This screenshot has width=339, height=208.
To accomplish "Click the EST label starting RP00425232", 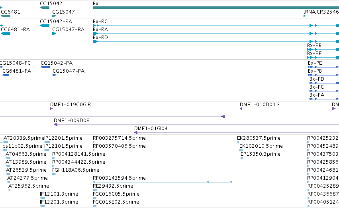I will [x=323, y=138].
